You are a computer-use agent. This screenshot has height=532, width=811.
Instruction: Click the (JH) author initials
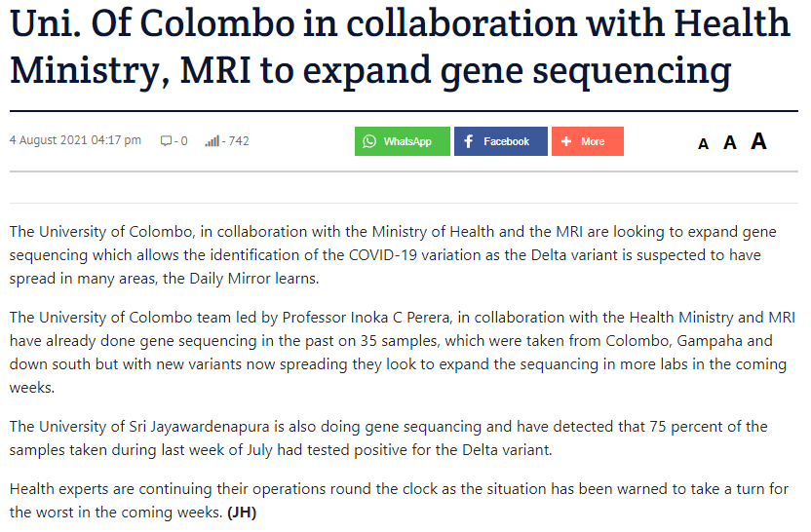point(242,513)
